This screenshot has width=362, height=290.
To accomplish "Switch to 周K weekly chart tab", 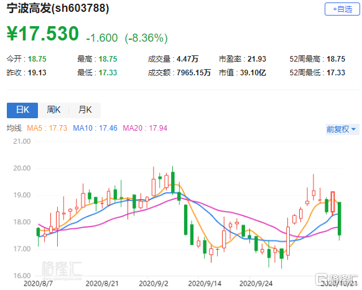I will coord(53,110).
